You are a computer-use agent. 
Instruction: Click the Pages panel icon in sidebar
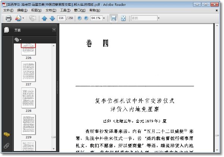coord(7,30)
